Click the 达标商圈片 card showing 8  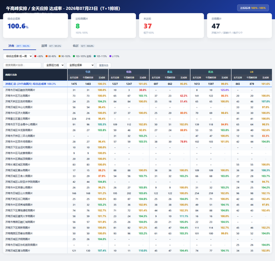tap(103, 25)
